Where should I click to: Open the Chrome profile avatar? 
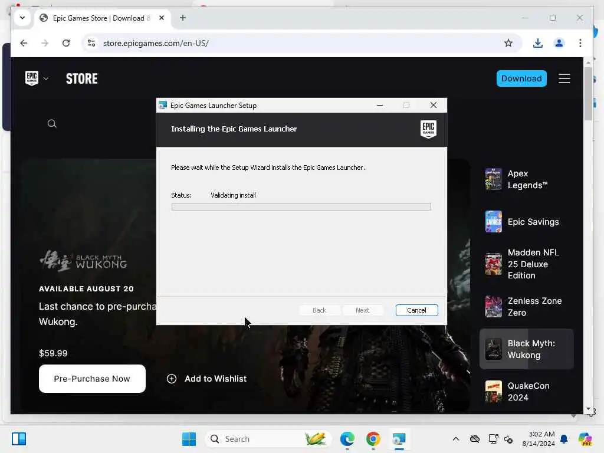point(559,43)
